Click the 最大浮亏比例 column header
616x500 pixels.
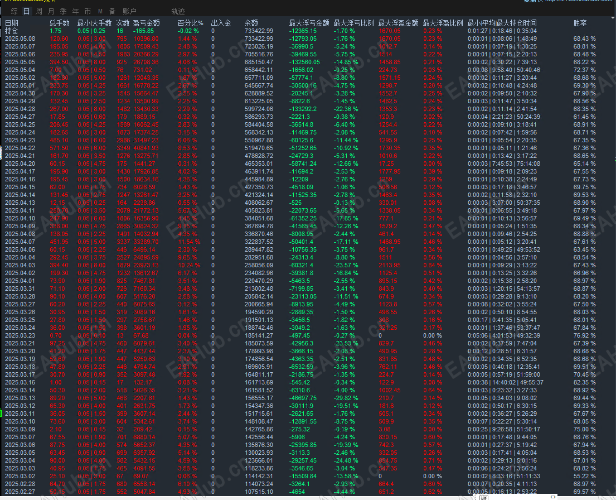(x=353, y=23)
